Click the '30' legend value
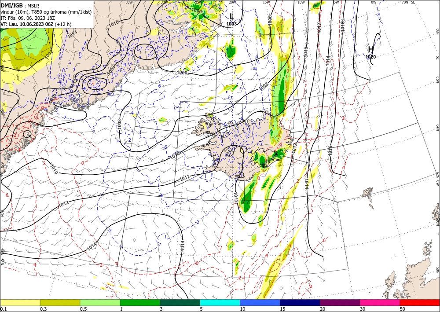440x312 pixels. coord(362,309)
